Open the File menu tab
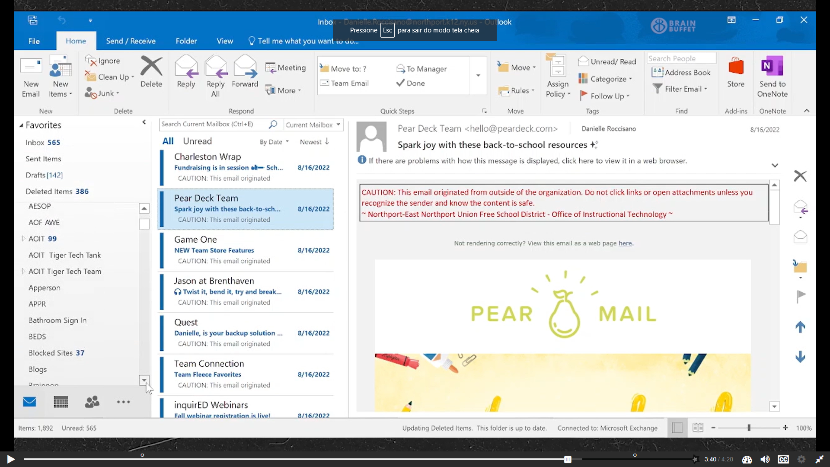Image resolution: width=830 pixels, height=467 pixels. click(34, 41)
